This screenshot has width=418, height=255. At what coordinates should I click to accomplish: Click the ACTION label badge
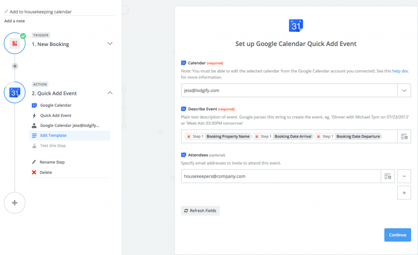pyautogui.click(x=40, y=84)
